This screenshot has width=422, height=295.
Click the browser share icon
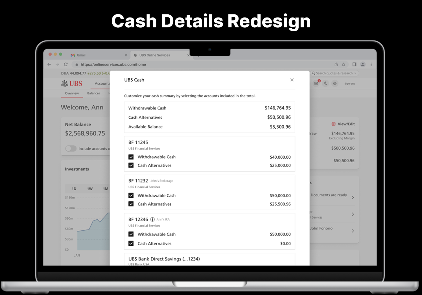click(336, 64)
